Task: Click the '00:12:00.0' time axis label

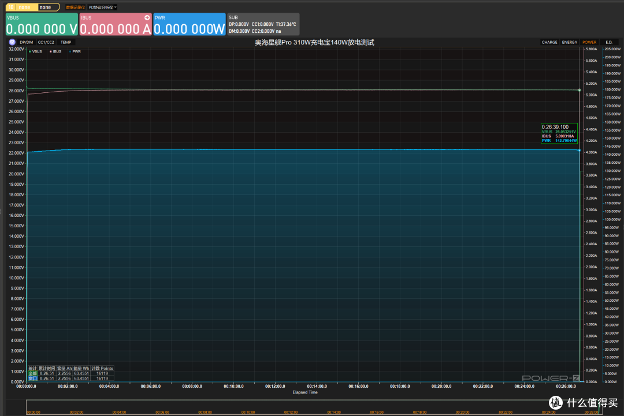Action: (275, 386)
